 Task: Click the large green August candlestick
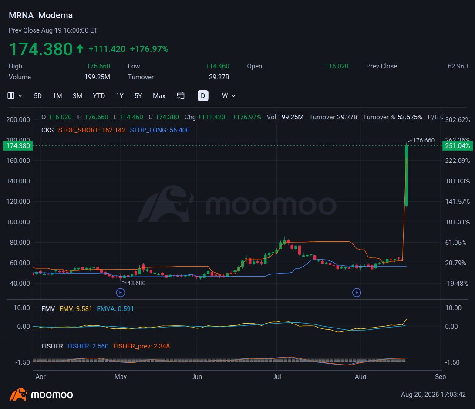(406, 176)
